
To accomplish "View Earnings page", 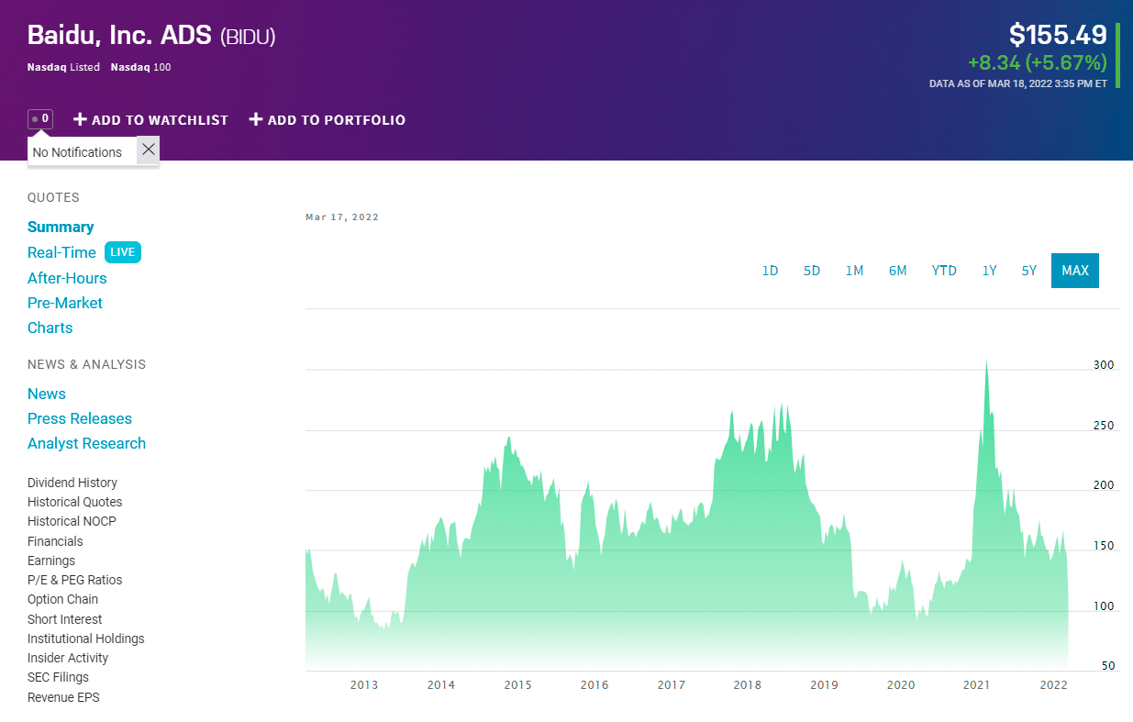I will [x=51, y=561].
